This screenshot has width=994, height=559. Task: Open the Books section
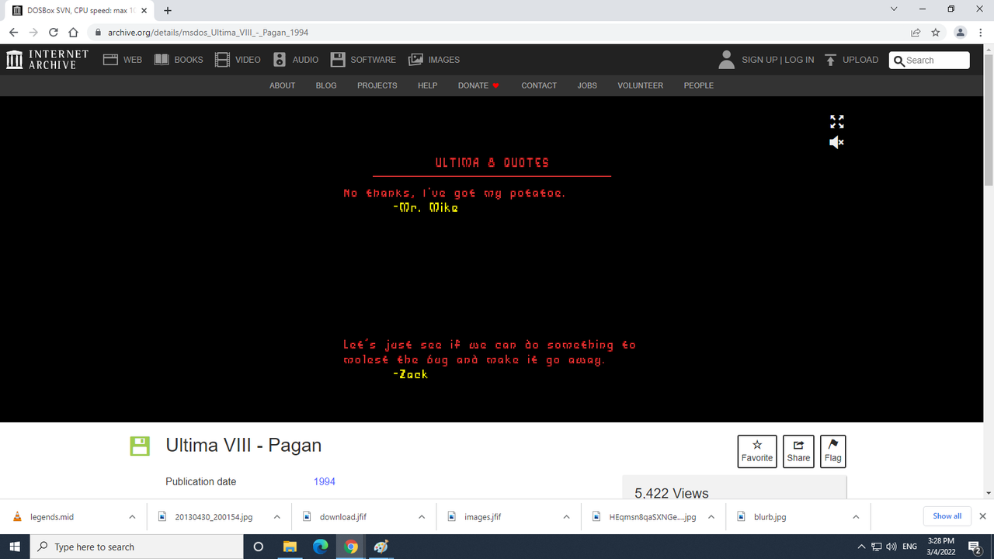[x=179, y=60]
